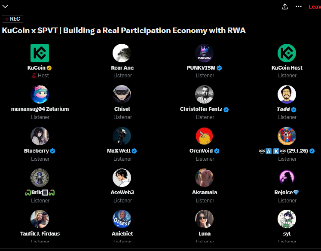Select the name Todd
Screen dimensions: 321x251
click(x=283, y=109)
